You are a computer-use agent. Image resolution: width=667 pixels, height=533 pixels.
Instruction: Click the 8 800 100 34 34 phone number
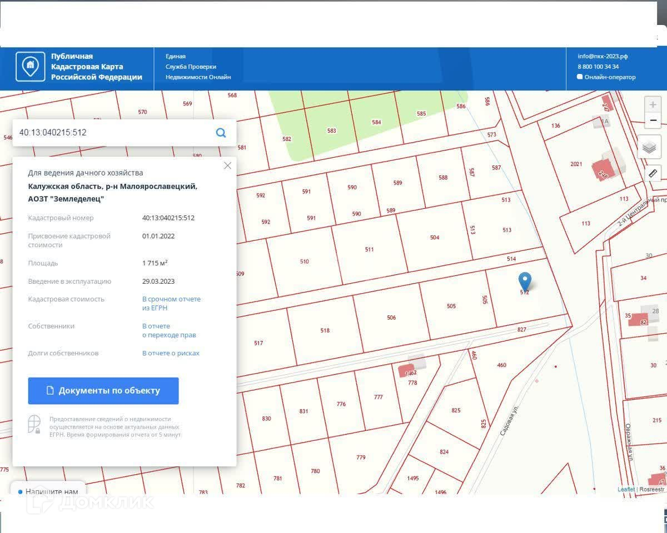point(598,67)
